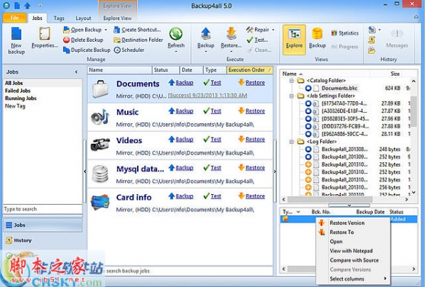Open the Open Backup dropdown arrow
The image size is (426, 287).
click(x=106, y=30)
